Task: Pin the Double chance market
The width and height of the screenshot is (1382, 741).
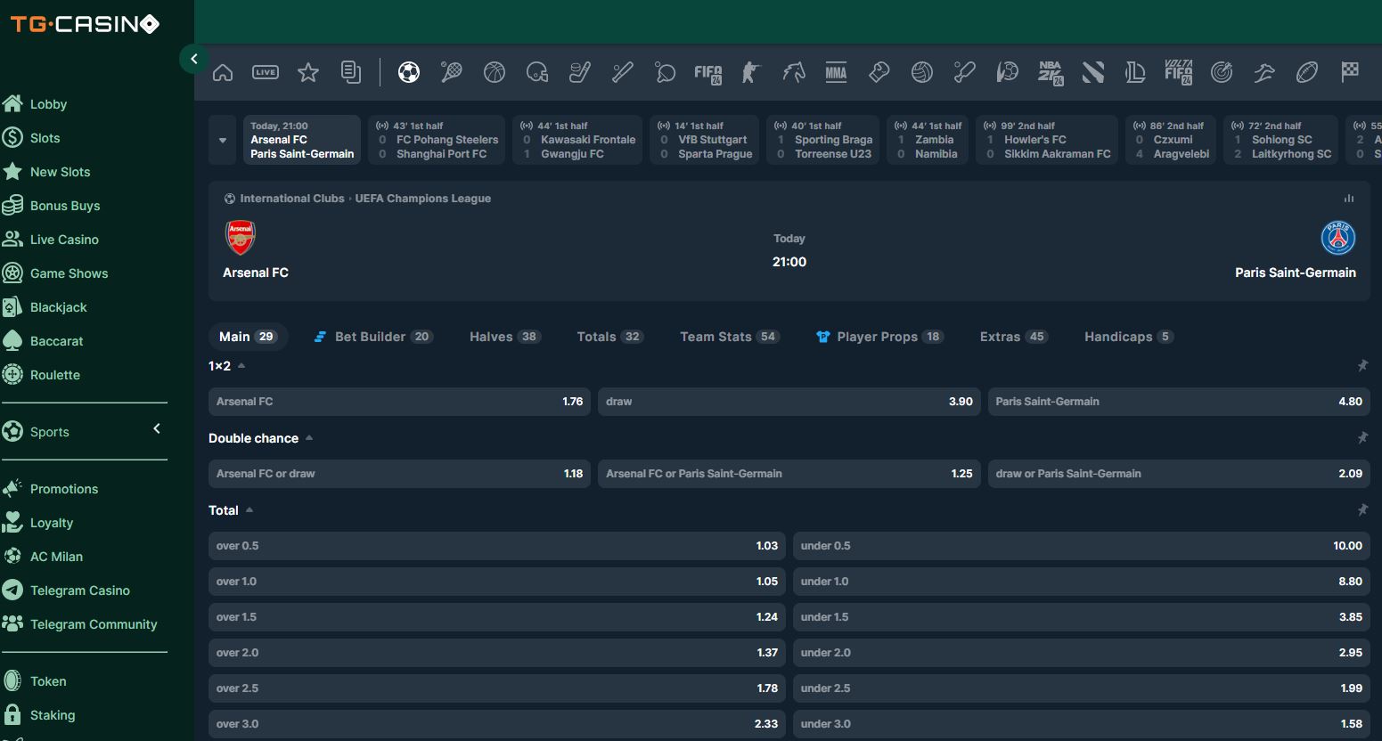Action: (x=1362, y=437)
